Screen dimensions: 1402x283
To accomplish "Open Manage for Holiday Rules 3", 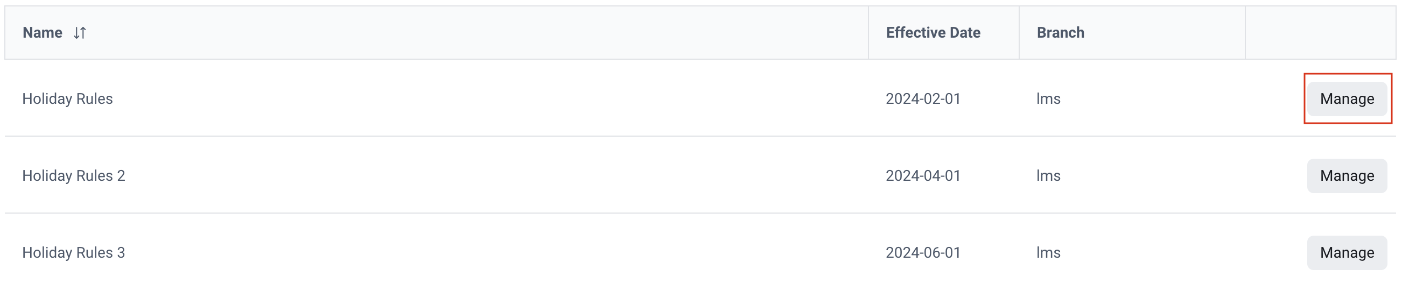I will tap(1347, 252).
